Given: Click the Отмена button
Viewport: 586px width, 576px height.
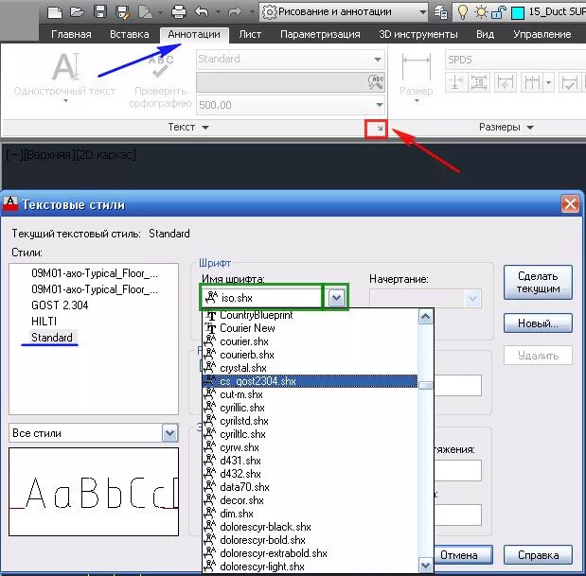Looking at the screenshot, I should (463, 555).
